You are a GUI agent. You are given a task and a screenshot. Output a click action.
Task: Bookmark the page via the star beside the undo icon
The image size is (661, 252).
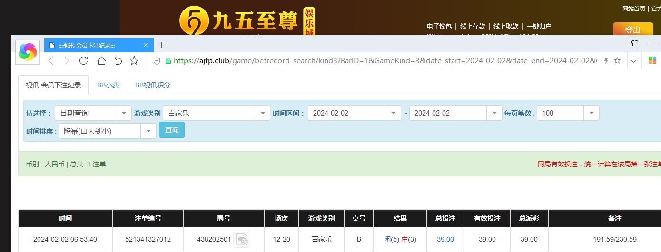[134, 60]
